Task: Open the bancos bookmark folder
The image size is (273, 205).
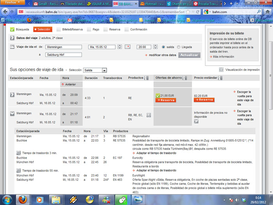Action: click(x=147, y=20)
